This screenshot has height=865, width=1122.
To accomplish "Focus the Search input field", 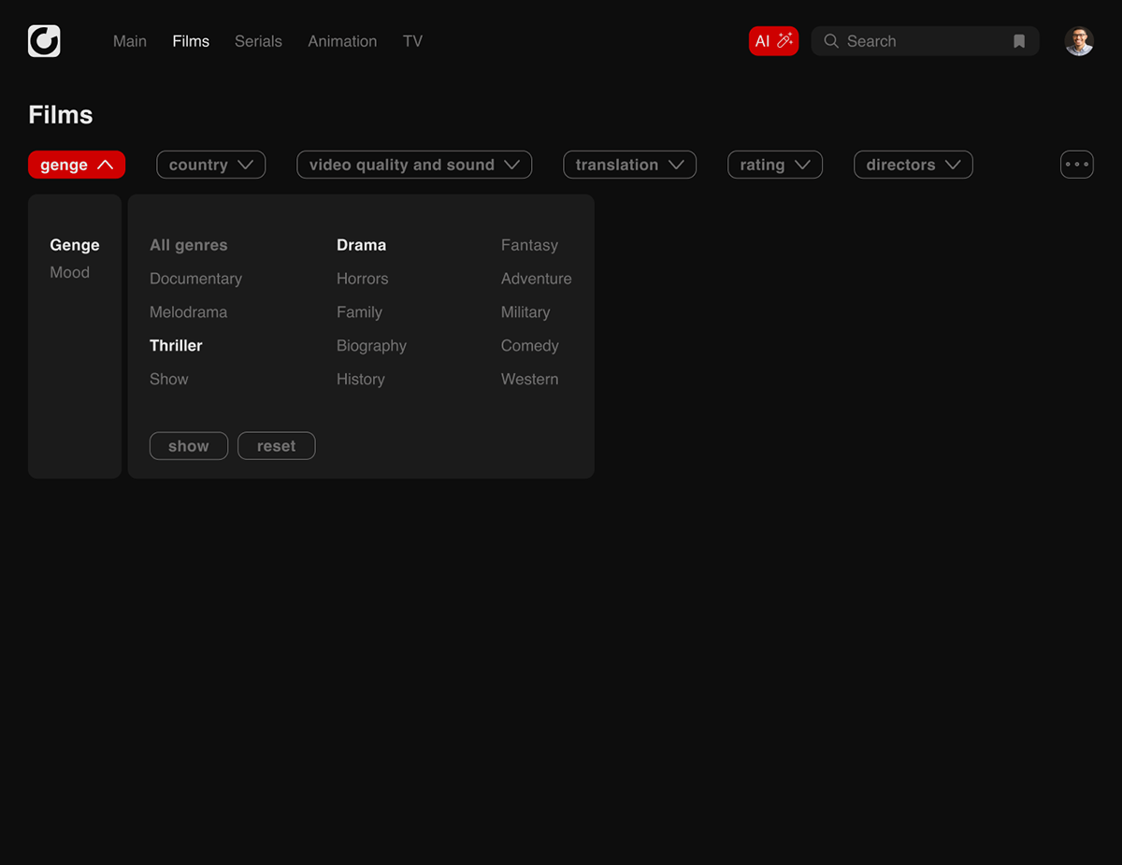I will click(921, 41).
